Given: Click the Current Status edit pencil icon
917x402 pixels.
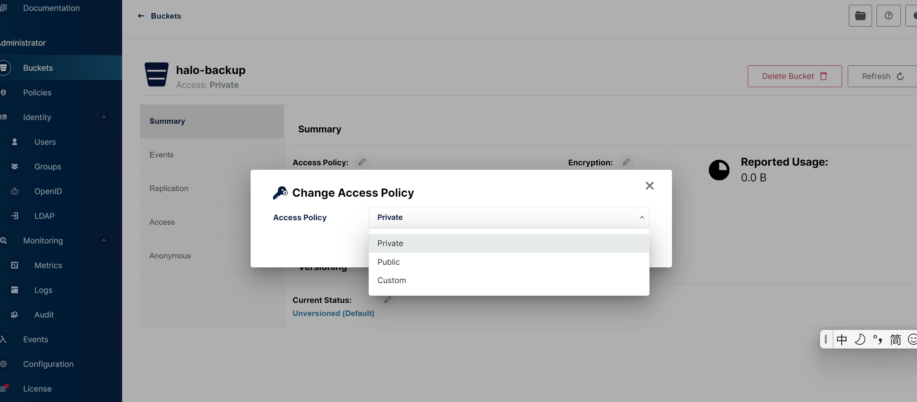Looking at the screenshot, I should (x=388, y=300).
